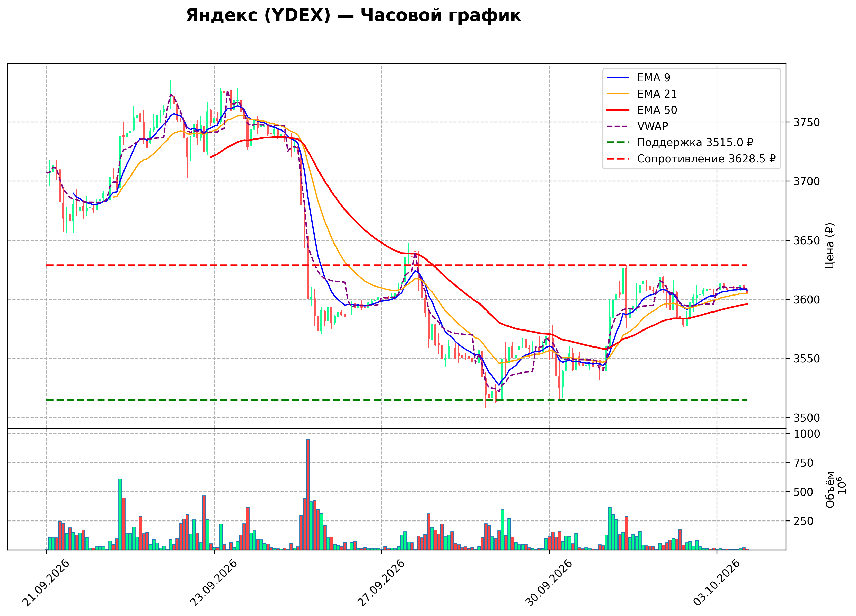Image resolution: width=856 pixels, height=616 pixels.
Task: Click the red dashed Сопротивление legend sample
Action: point(618,159)
